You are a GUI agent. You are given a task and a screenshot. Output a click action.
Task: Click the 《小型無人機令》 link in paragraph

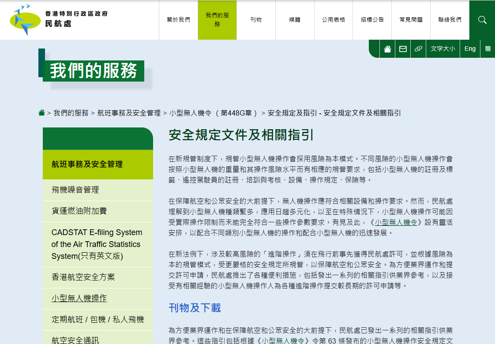coord(395,223)
